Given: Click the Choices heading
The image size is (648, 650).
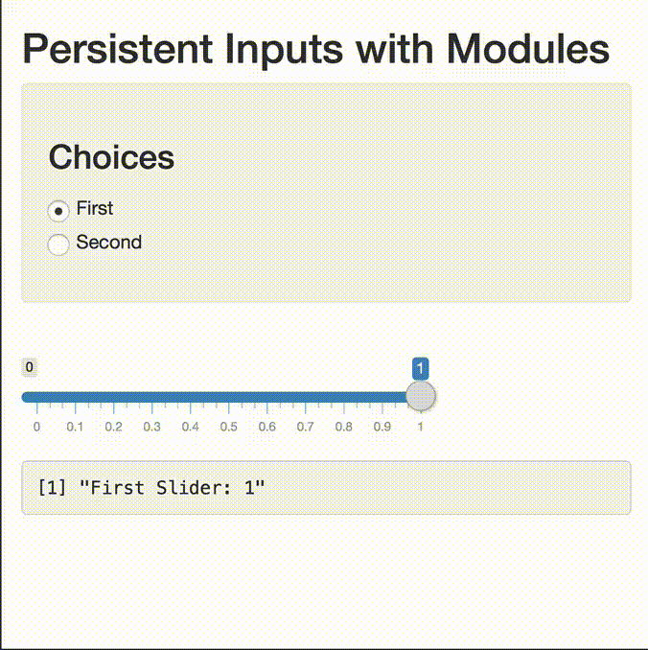Looking at the screenshot, I should tap(111, 157).
